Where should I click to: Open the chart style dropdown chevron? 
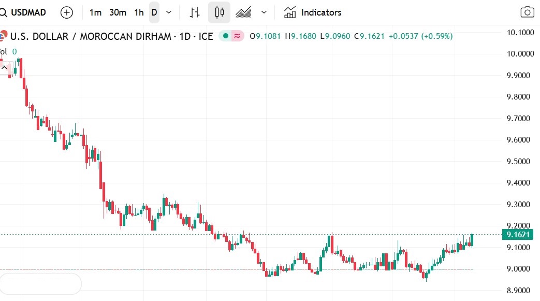pos(264,12)
